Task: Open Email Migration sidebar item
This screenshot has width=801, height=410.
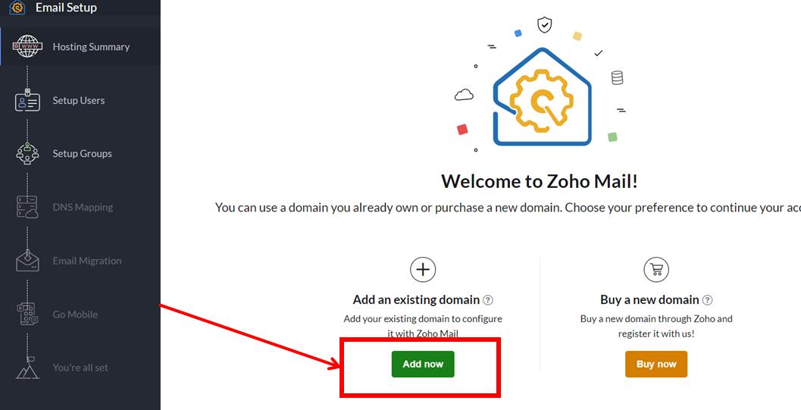Action: click(86, 261)
